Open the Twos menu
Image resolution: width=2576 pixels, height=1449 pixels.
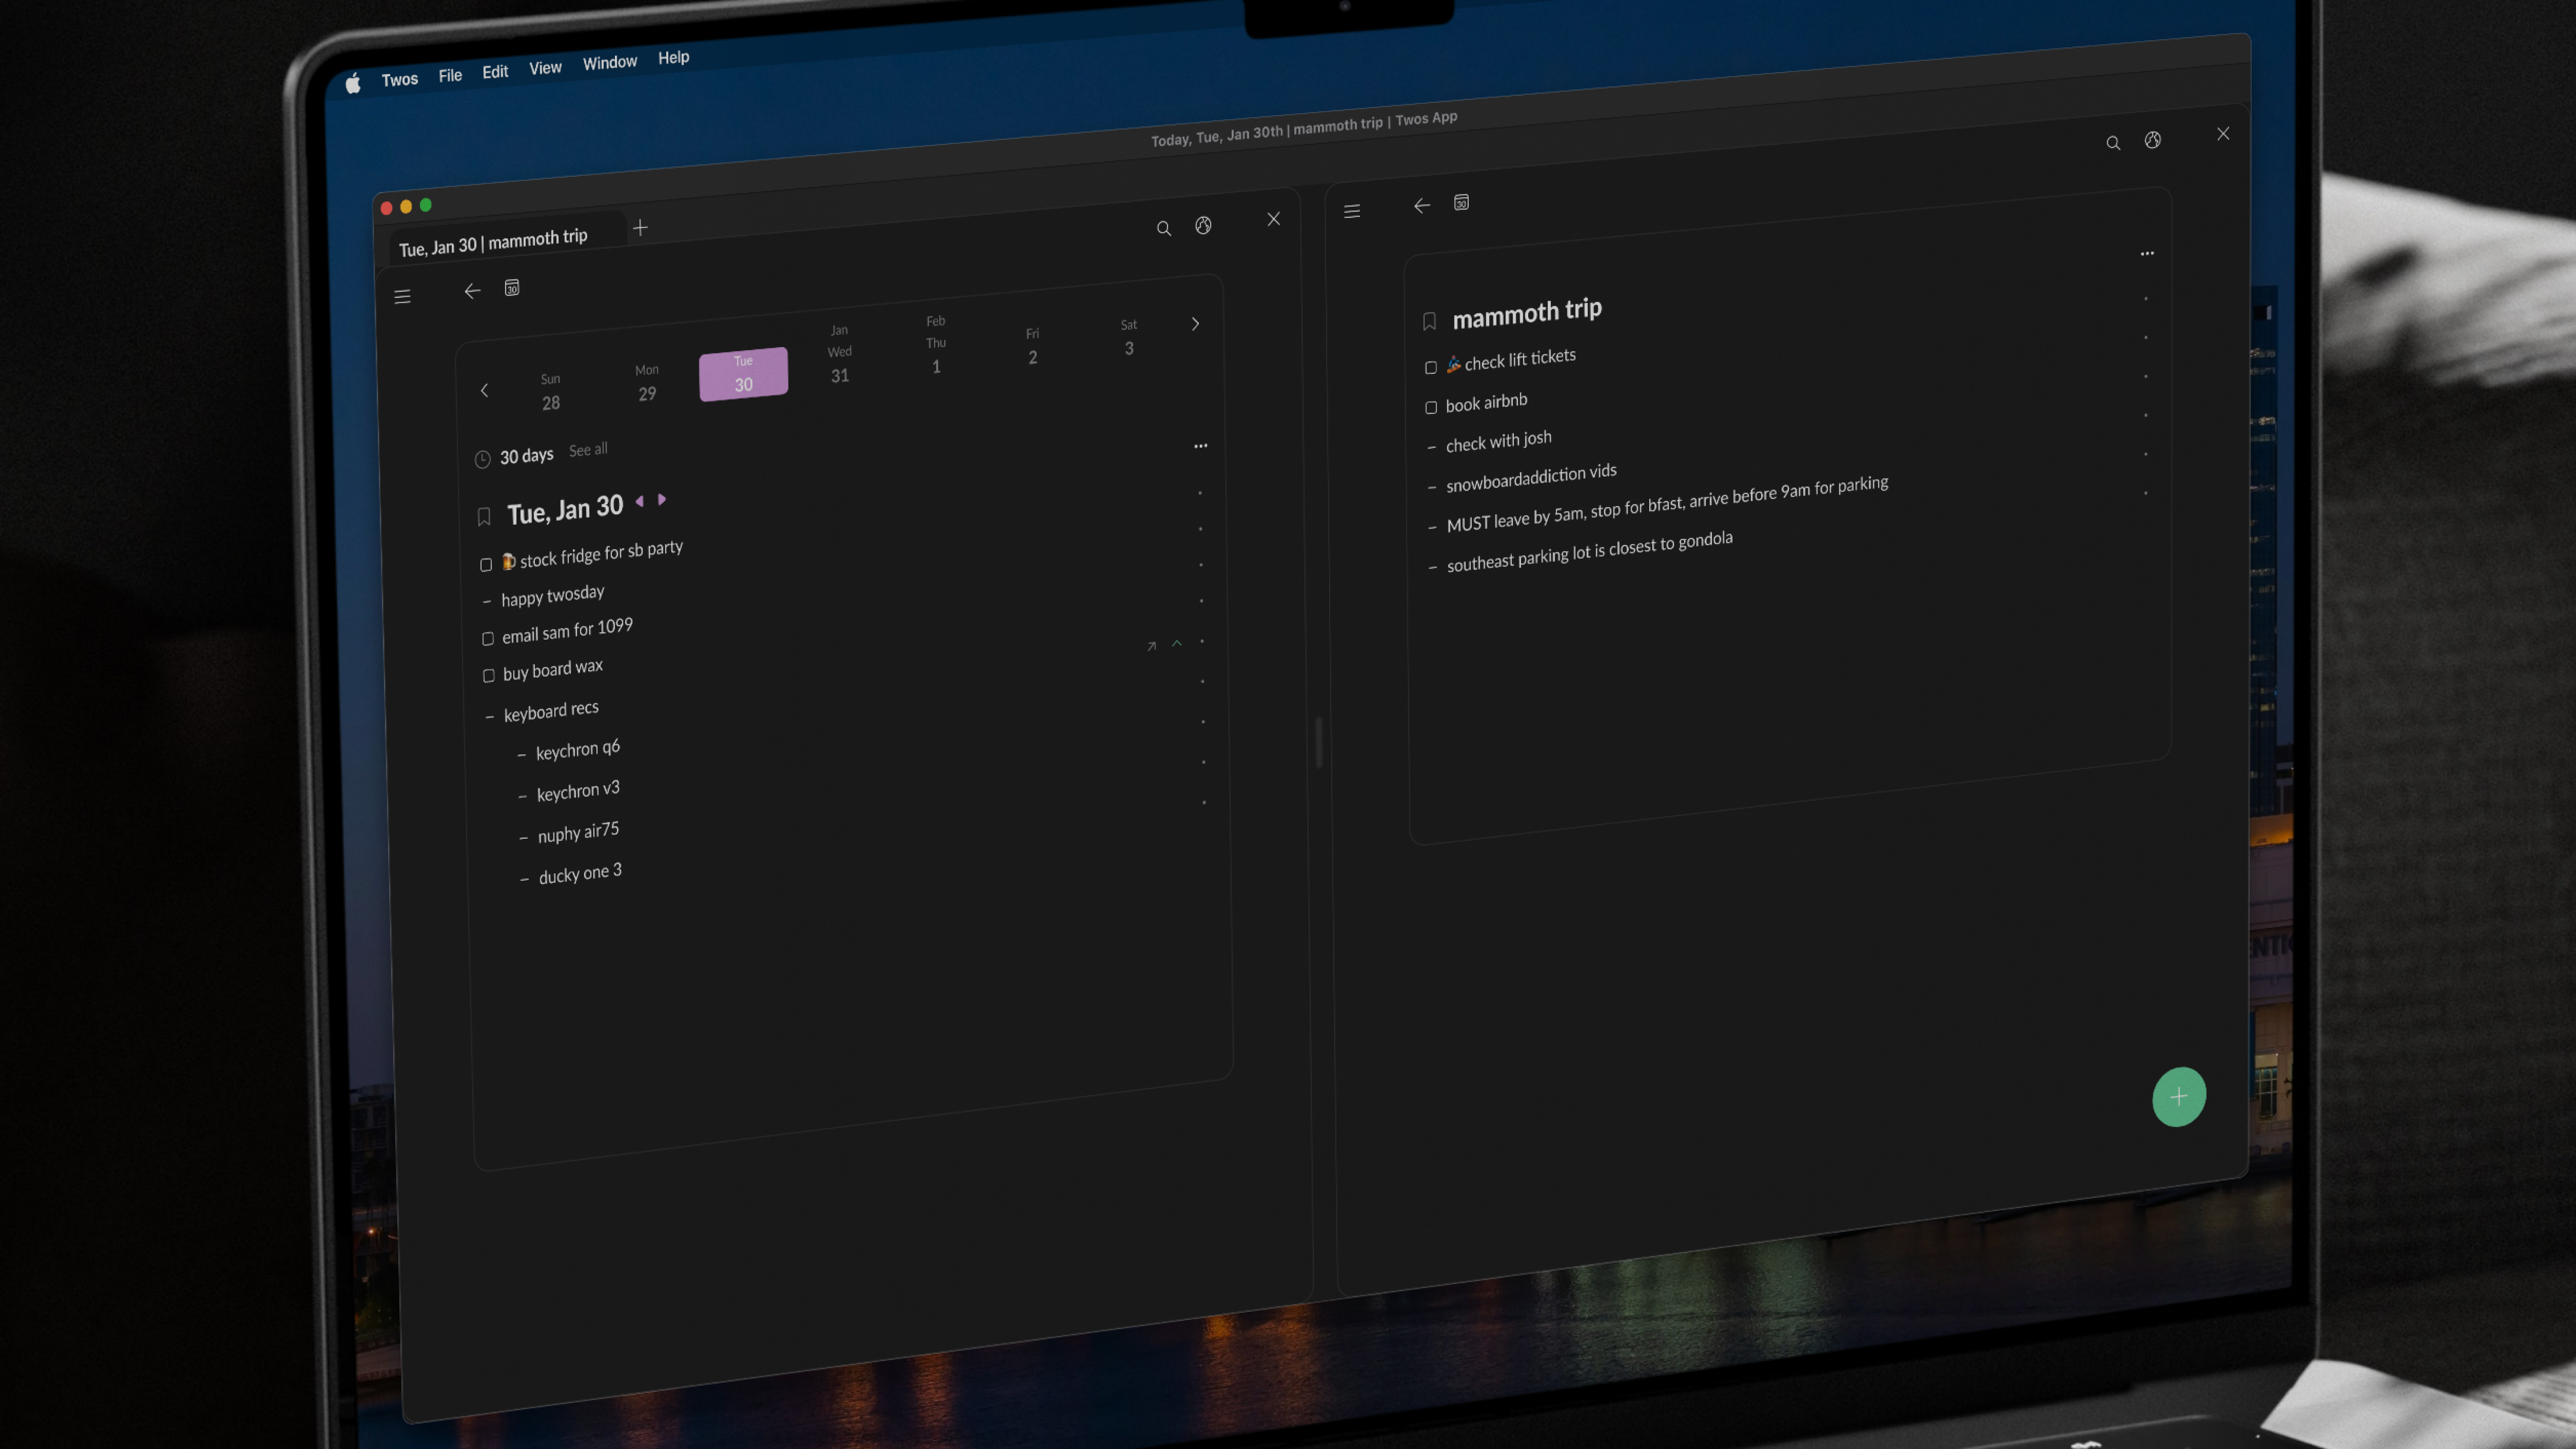coord(400,79)
